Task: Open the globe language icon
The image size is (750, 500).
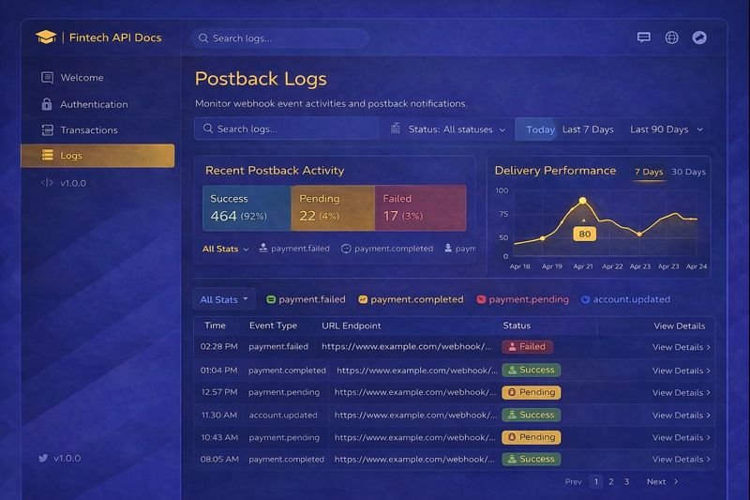Action: (671, 38)
